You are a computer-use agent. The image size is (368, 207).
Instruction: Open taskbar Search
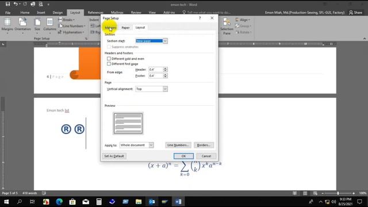tap(20, 202)
